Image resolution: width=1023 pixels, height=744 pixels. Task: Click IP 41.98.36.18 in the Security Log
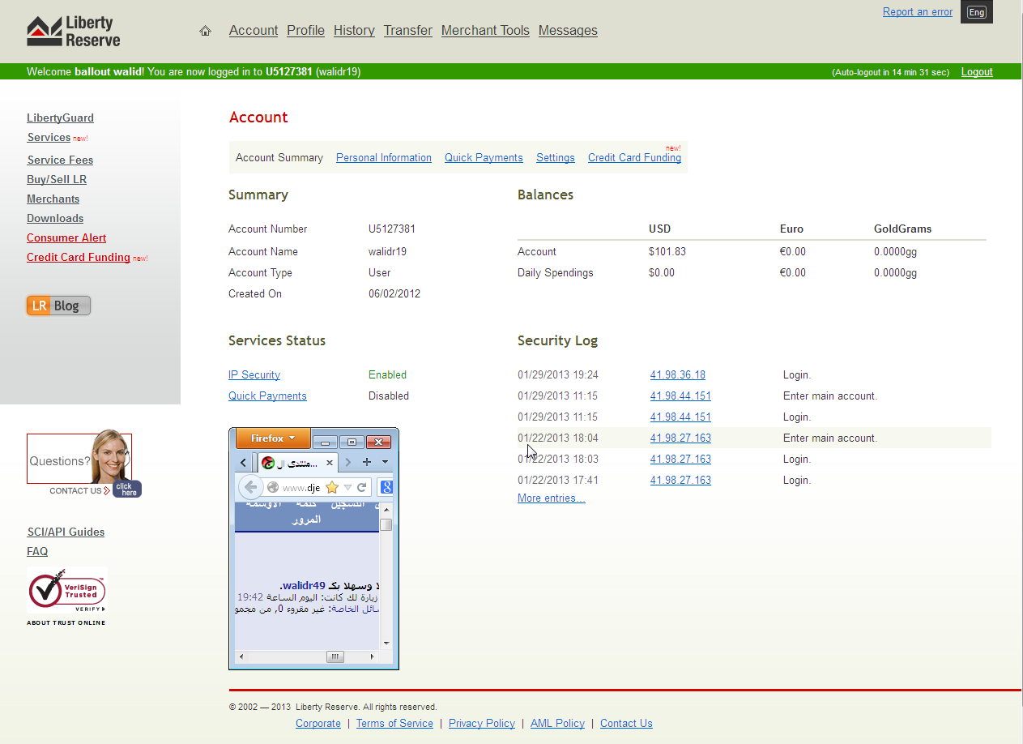(678, 375)
